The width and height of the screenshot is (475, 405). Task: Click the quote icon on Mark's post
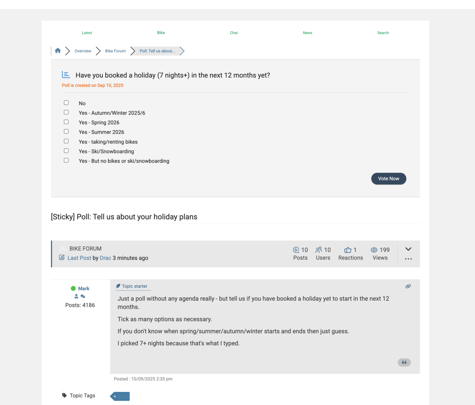pyautogui.click(x=404, y=362)
